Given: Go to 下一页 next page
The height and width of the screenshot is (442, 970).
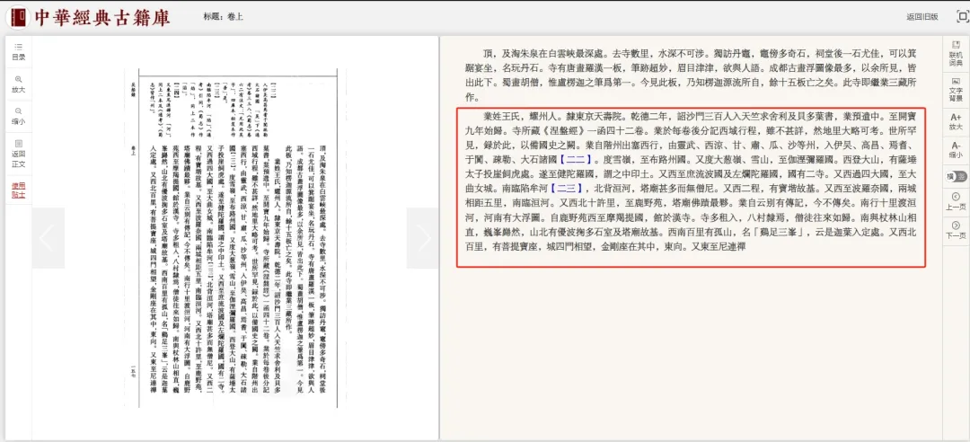Looking at the screenshot, I should click(x=955, y=230).
